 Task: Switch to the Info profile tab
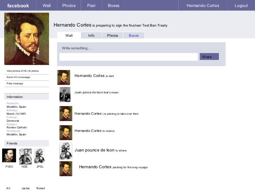click(91, 35)
